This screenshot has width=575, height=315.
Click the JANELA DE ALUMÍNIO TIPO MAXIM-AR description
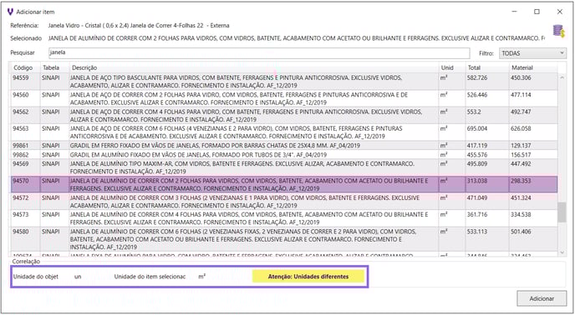tap(242, 167)
